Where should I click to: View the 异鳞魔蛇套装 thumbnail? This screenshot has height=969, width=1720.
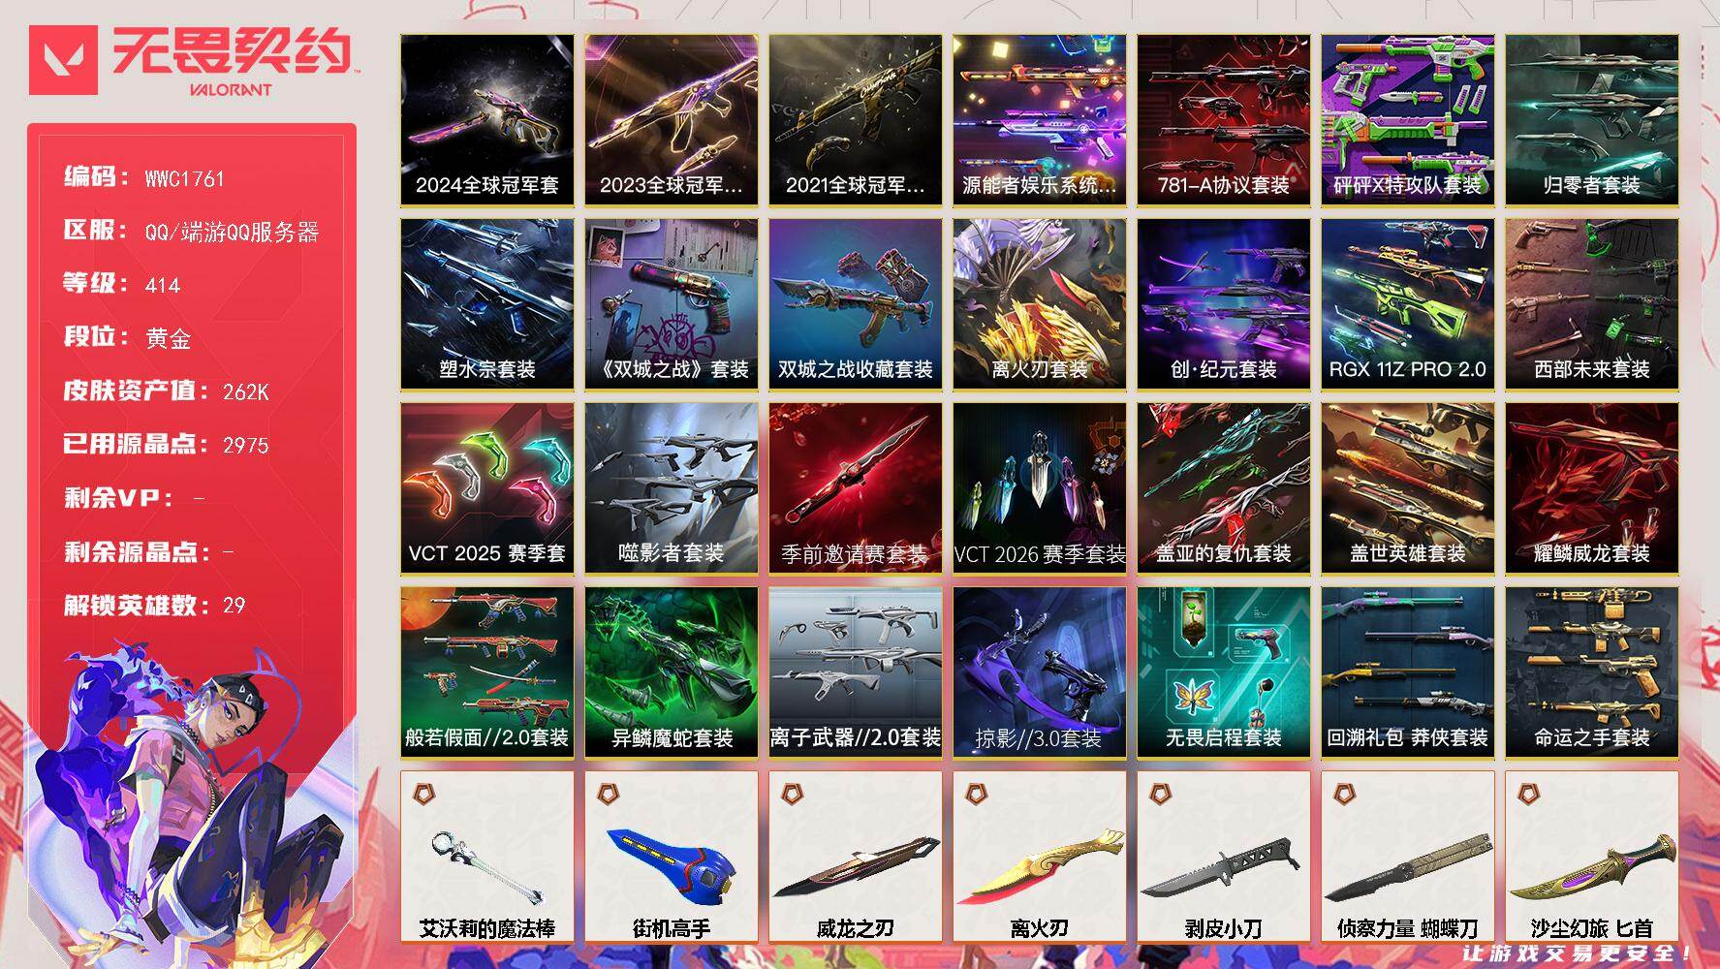672,672
